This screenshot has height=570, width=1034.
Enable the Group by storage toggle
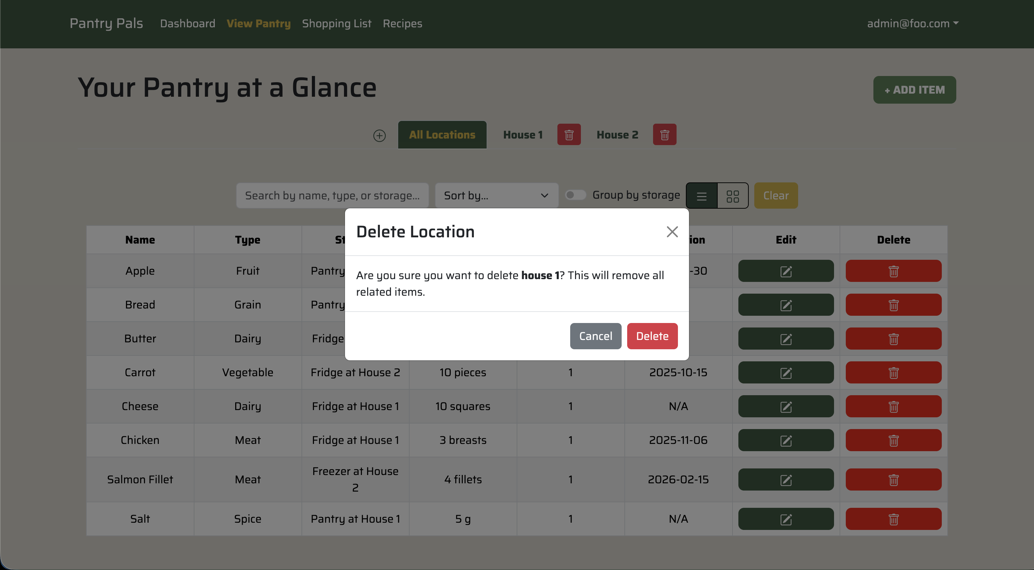(575, 195)
